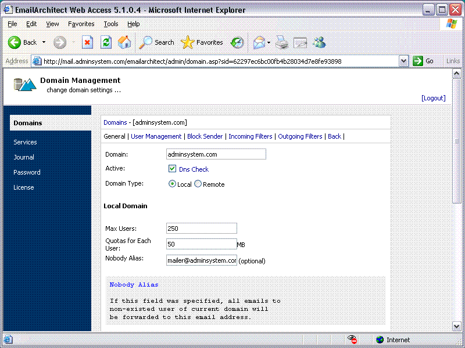The width and height of the screenshot is (465, 348).
Task: Click the status bar page icon
Action: 8,340
